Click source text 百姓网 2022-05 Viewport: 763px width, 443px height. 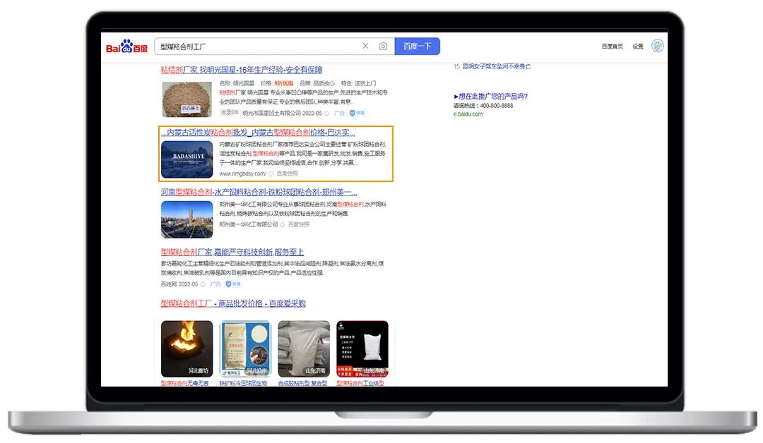pyautogui.click(x=179, y=284)
